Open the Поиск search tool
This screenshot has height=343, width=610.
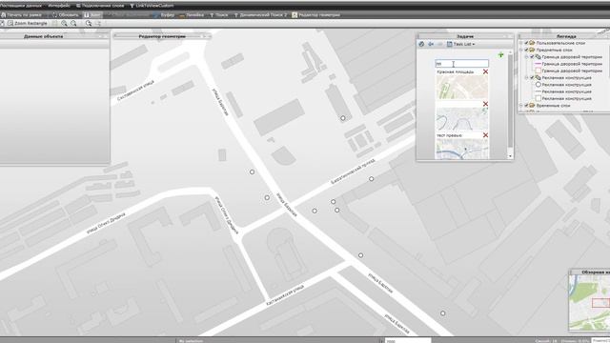(x=218, y=15)
